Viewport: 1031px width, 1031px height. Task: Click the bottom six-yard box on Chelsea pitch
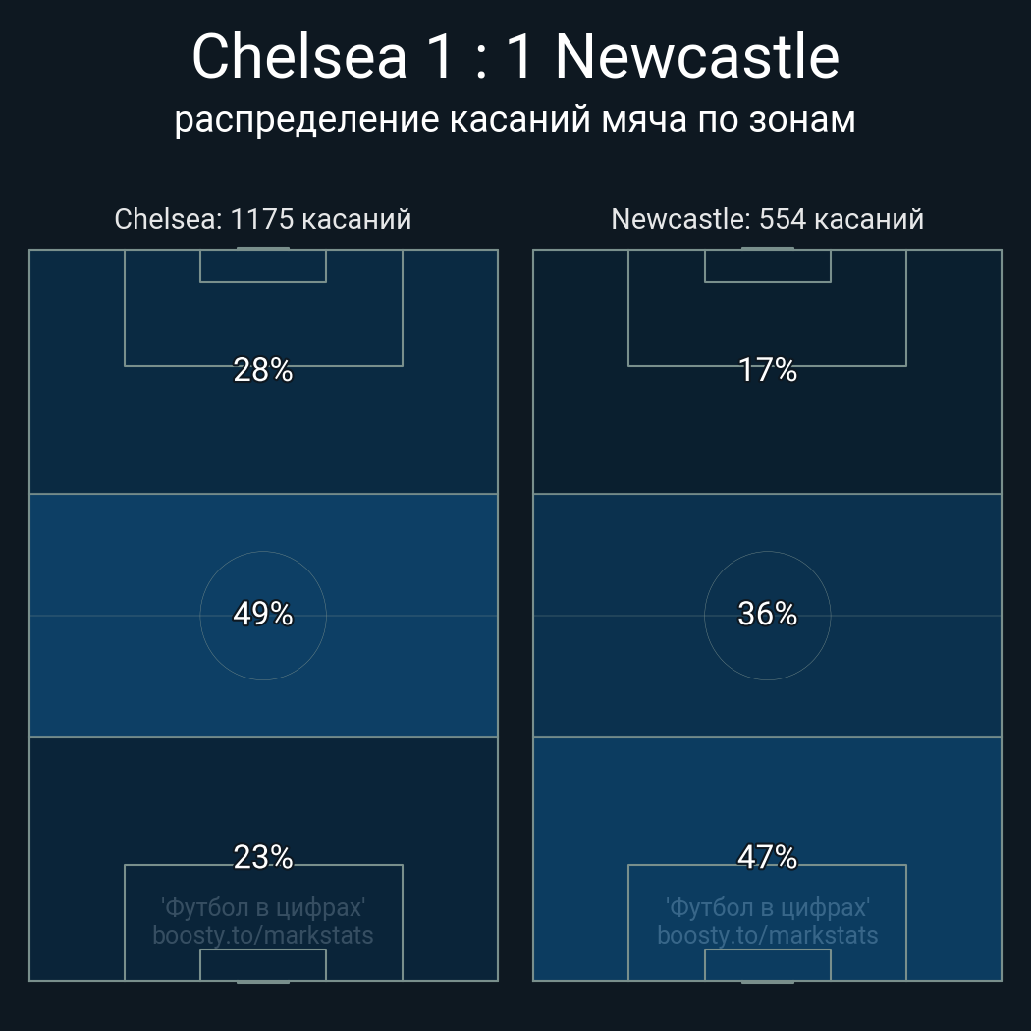pos(263,965)
